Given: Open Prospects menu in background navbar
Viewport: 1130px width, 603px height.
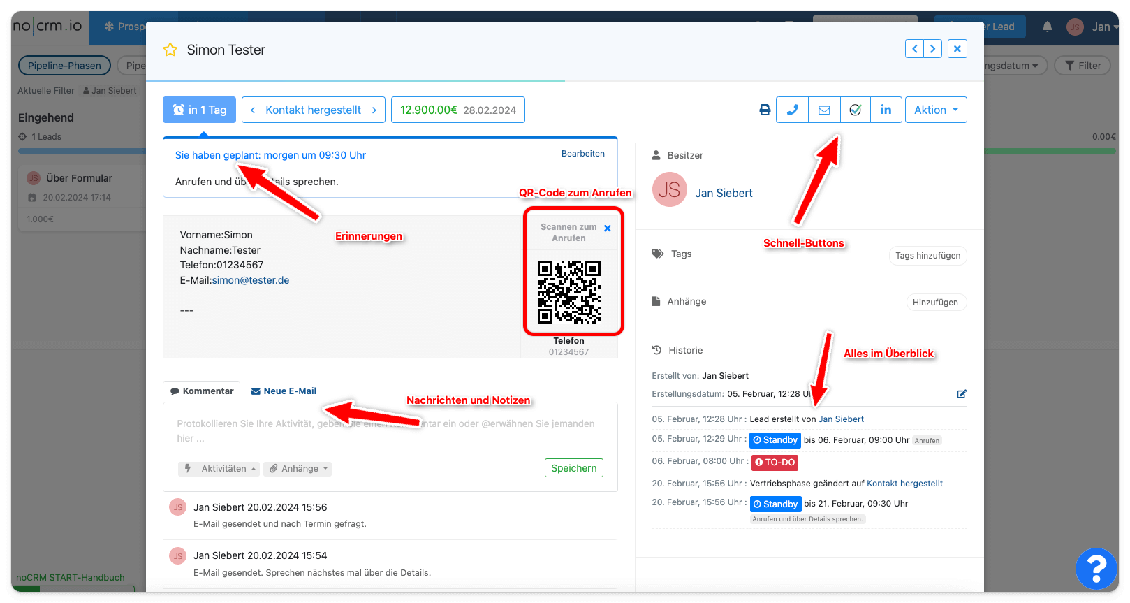Looking at the screenshot, I should [124, 27].
